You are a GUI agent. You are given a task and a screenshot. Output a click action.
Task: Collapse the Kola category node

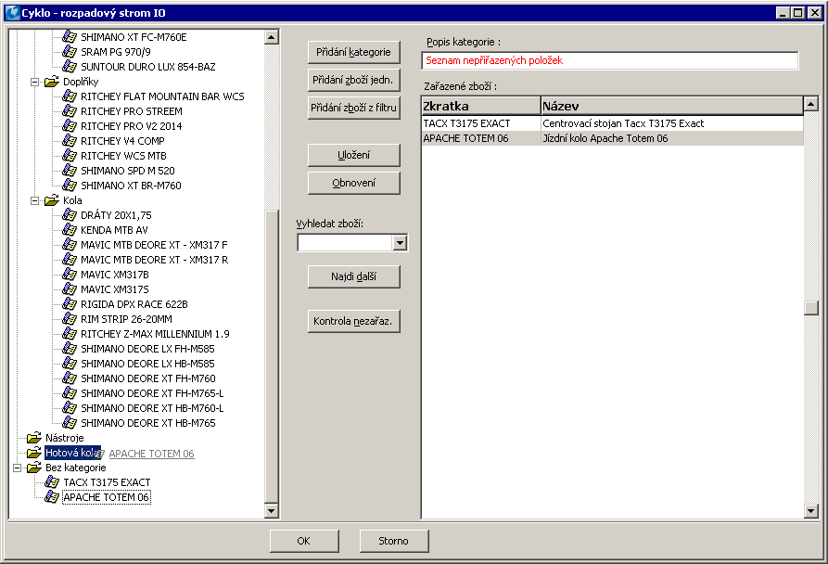coord(35,200)
